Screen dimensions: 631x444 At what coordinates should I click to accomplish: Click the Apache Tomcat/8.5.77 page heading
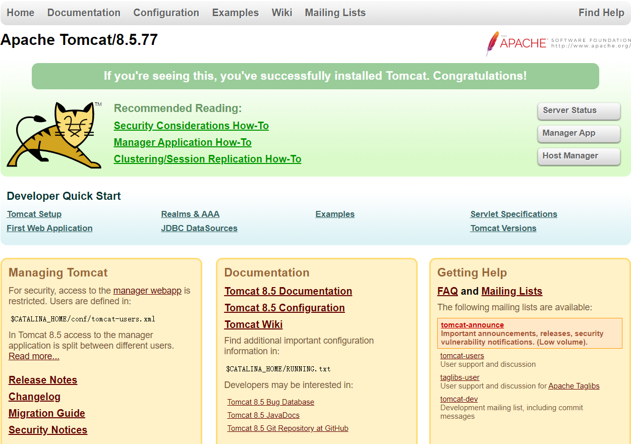(x=79, y=40)
